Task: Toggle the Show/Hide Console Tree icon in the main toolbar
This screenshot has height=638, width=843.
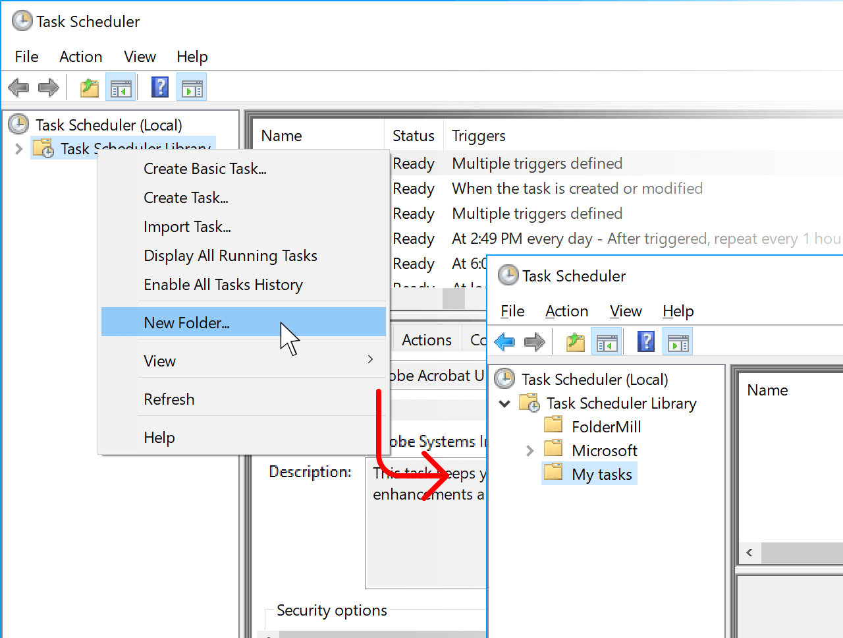Action: (121, 88)
